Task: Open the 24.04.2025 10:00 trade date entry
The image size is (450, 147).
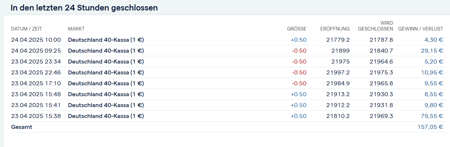Action: pos(36,40)
